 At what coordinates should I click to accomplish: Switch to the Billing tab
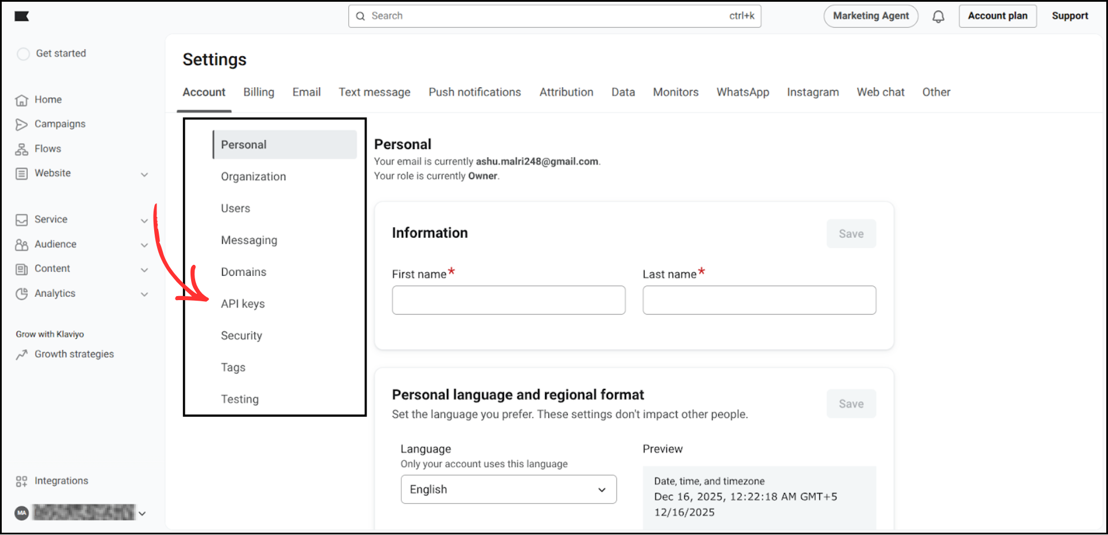pos(258,92)
